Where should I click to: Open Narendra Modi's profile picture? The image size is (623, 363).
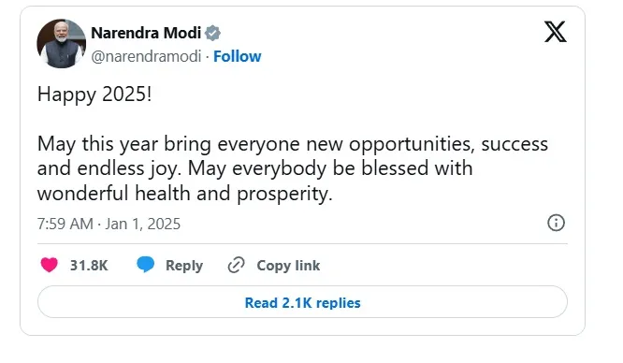tap(61, 43)
